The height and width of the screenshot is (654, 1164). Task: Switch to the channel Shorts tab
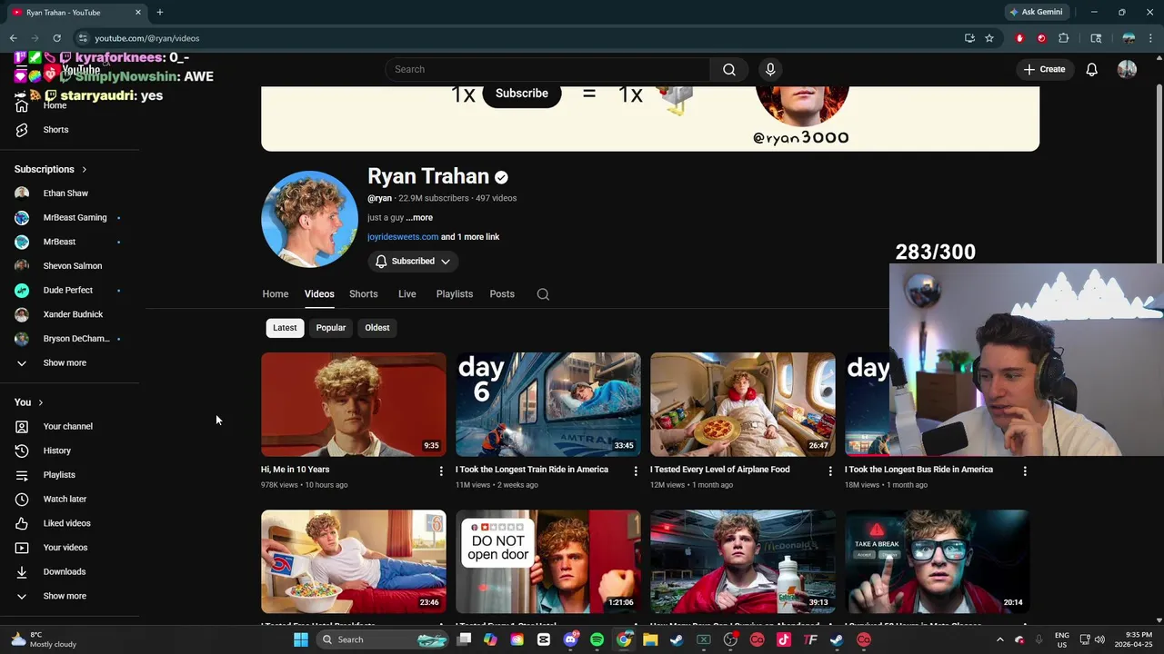tap(363, 294)
